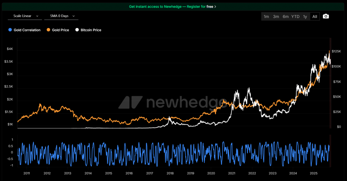
Task: Choose the 6m time range
Action: click(286, 17)
